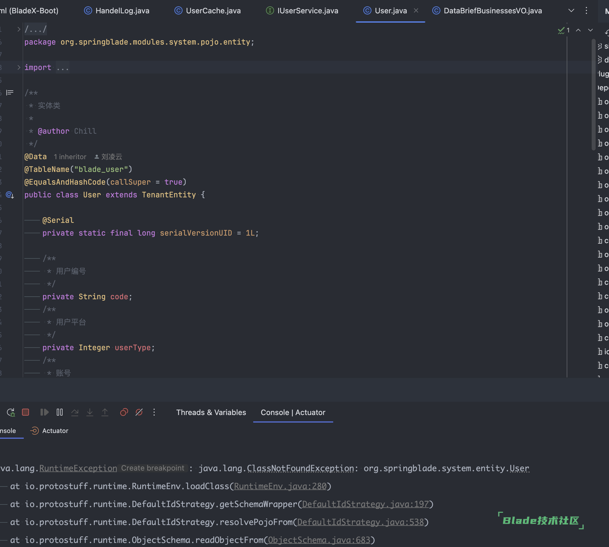Rerun the debug session icon
This screenshot has height=547, width=609.
11,412
